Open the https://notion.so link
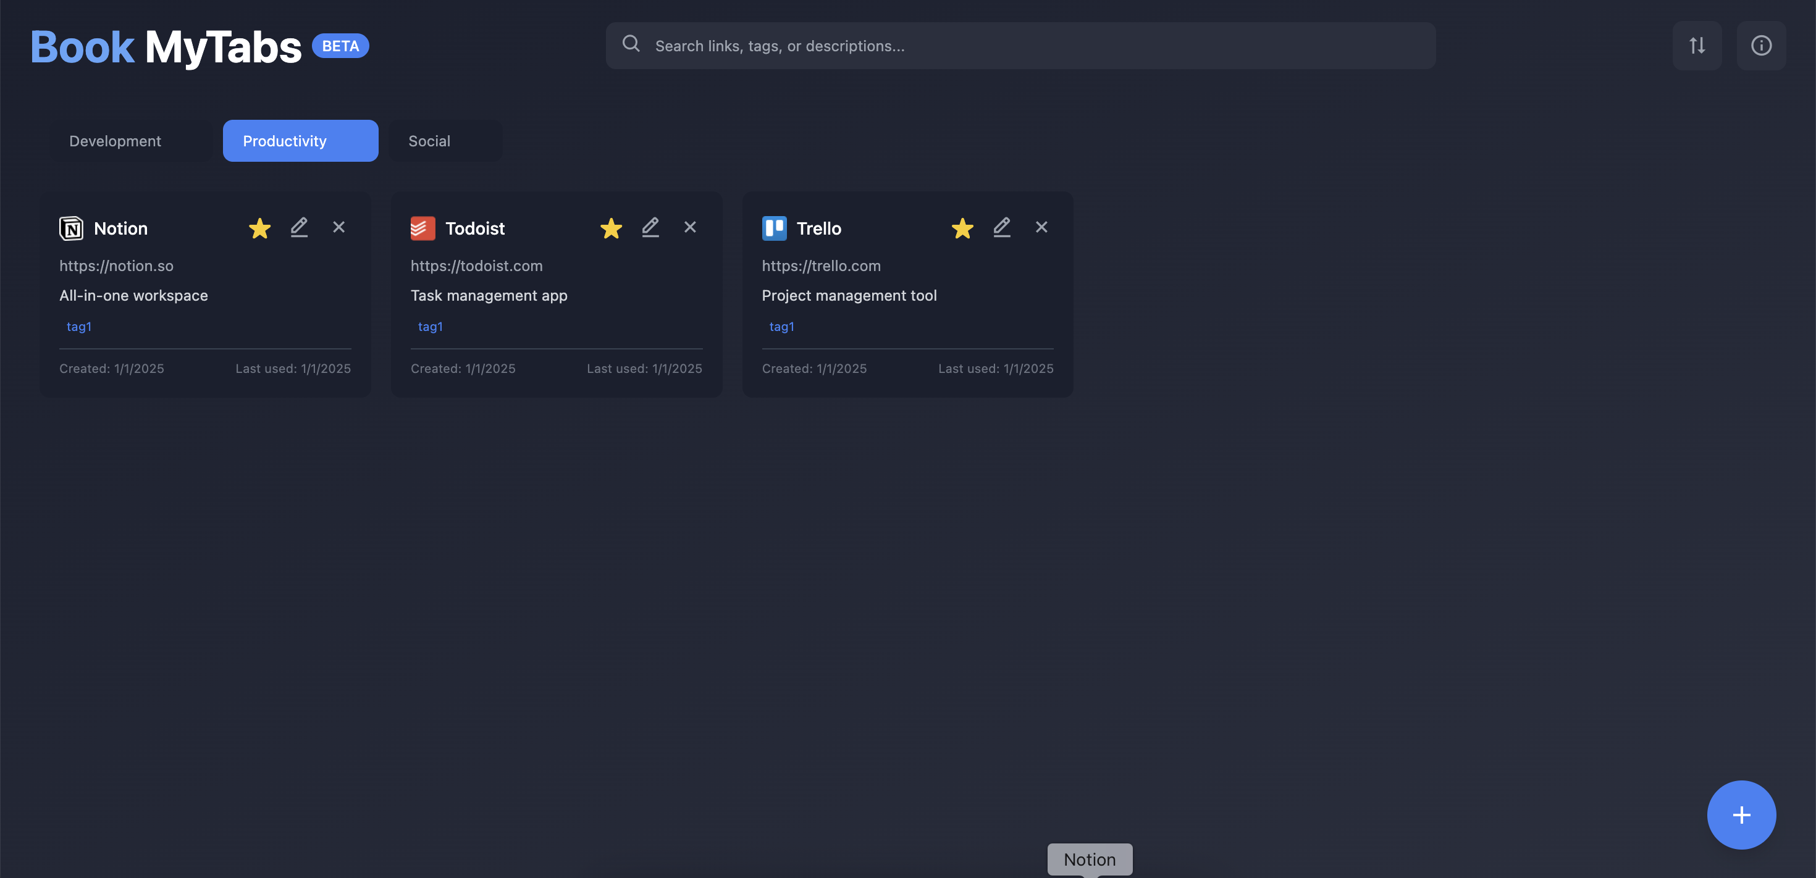Screen dimensions: 1816x878 [116, 266]
